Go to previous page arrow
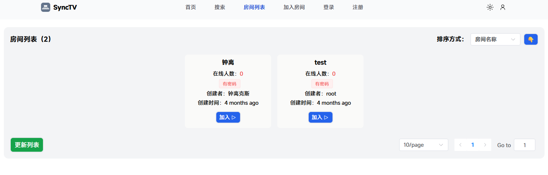The height and width of the screenshot is (175, 548). click(x=460, y=145)
